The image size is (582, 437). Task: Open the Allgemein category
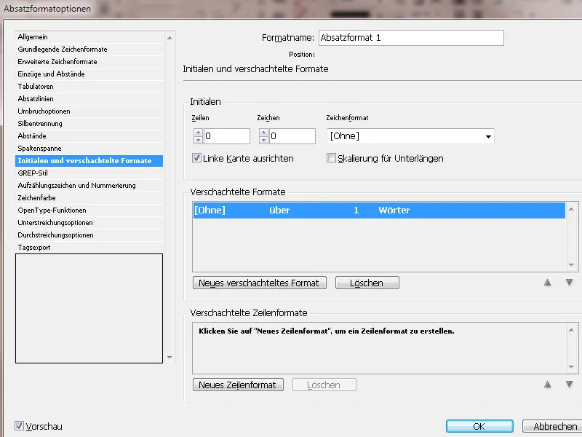pos(89,37)
